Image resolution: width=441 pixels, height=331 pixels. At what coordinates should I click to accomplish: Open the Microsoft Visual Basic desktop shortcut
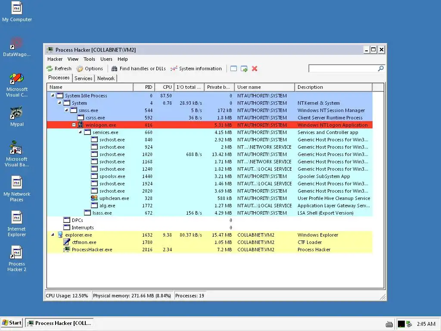(17, 154)
